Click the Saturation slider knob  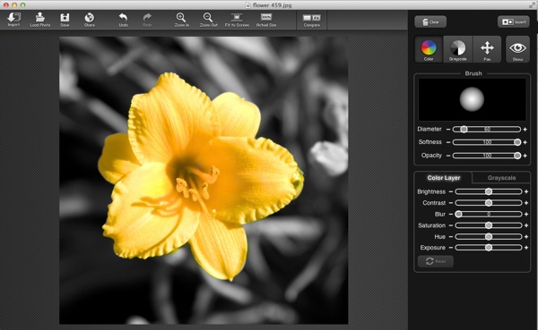[489, 225]
